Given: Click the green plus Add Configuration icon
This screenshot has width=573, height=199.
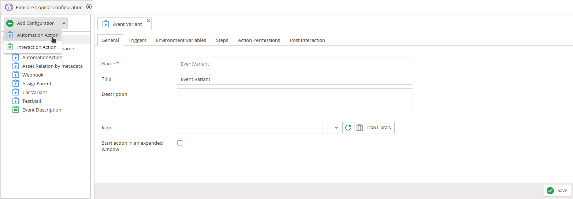Looking at the screenshot, I should [x=10, y=23].
